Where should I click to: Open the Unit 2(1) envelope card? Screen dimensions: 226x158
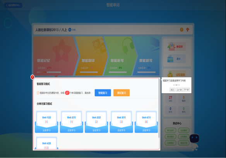coord(72,122)
